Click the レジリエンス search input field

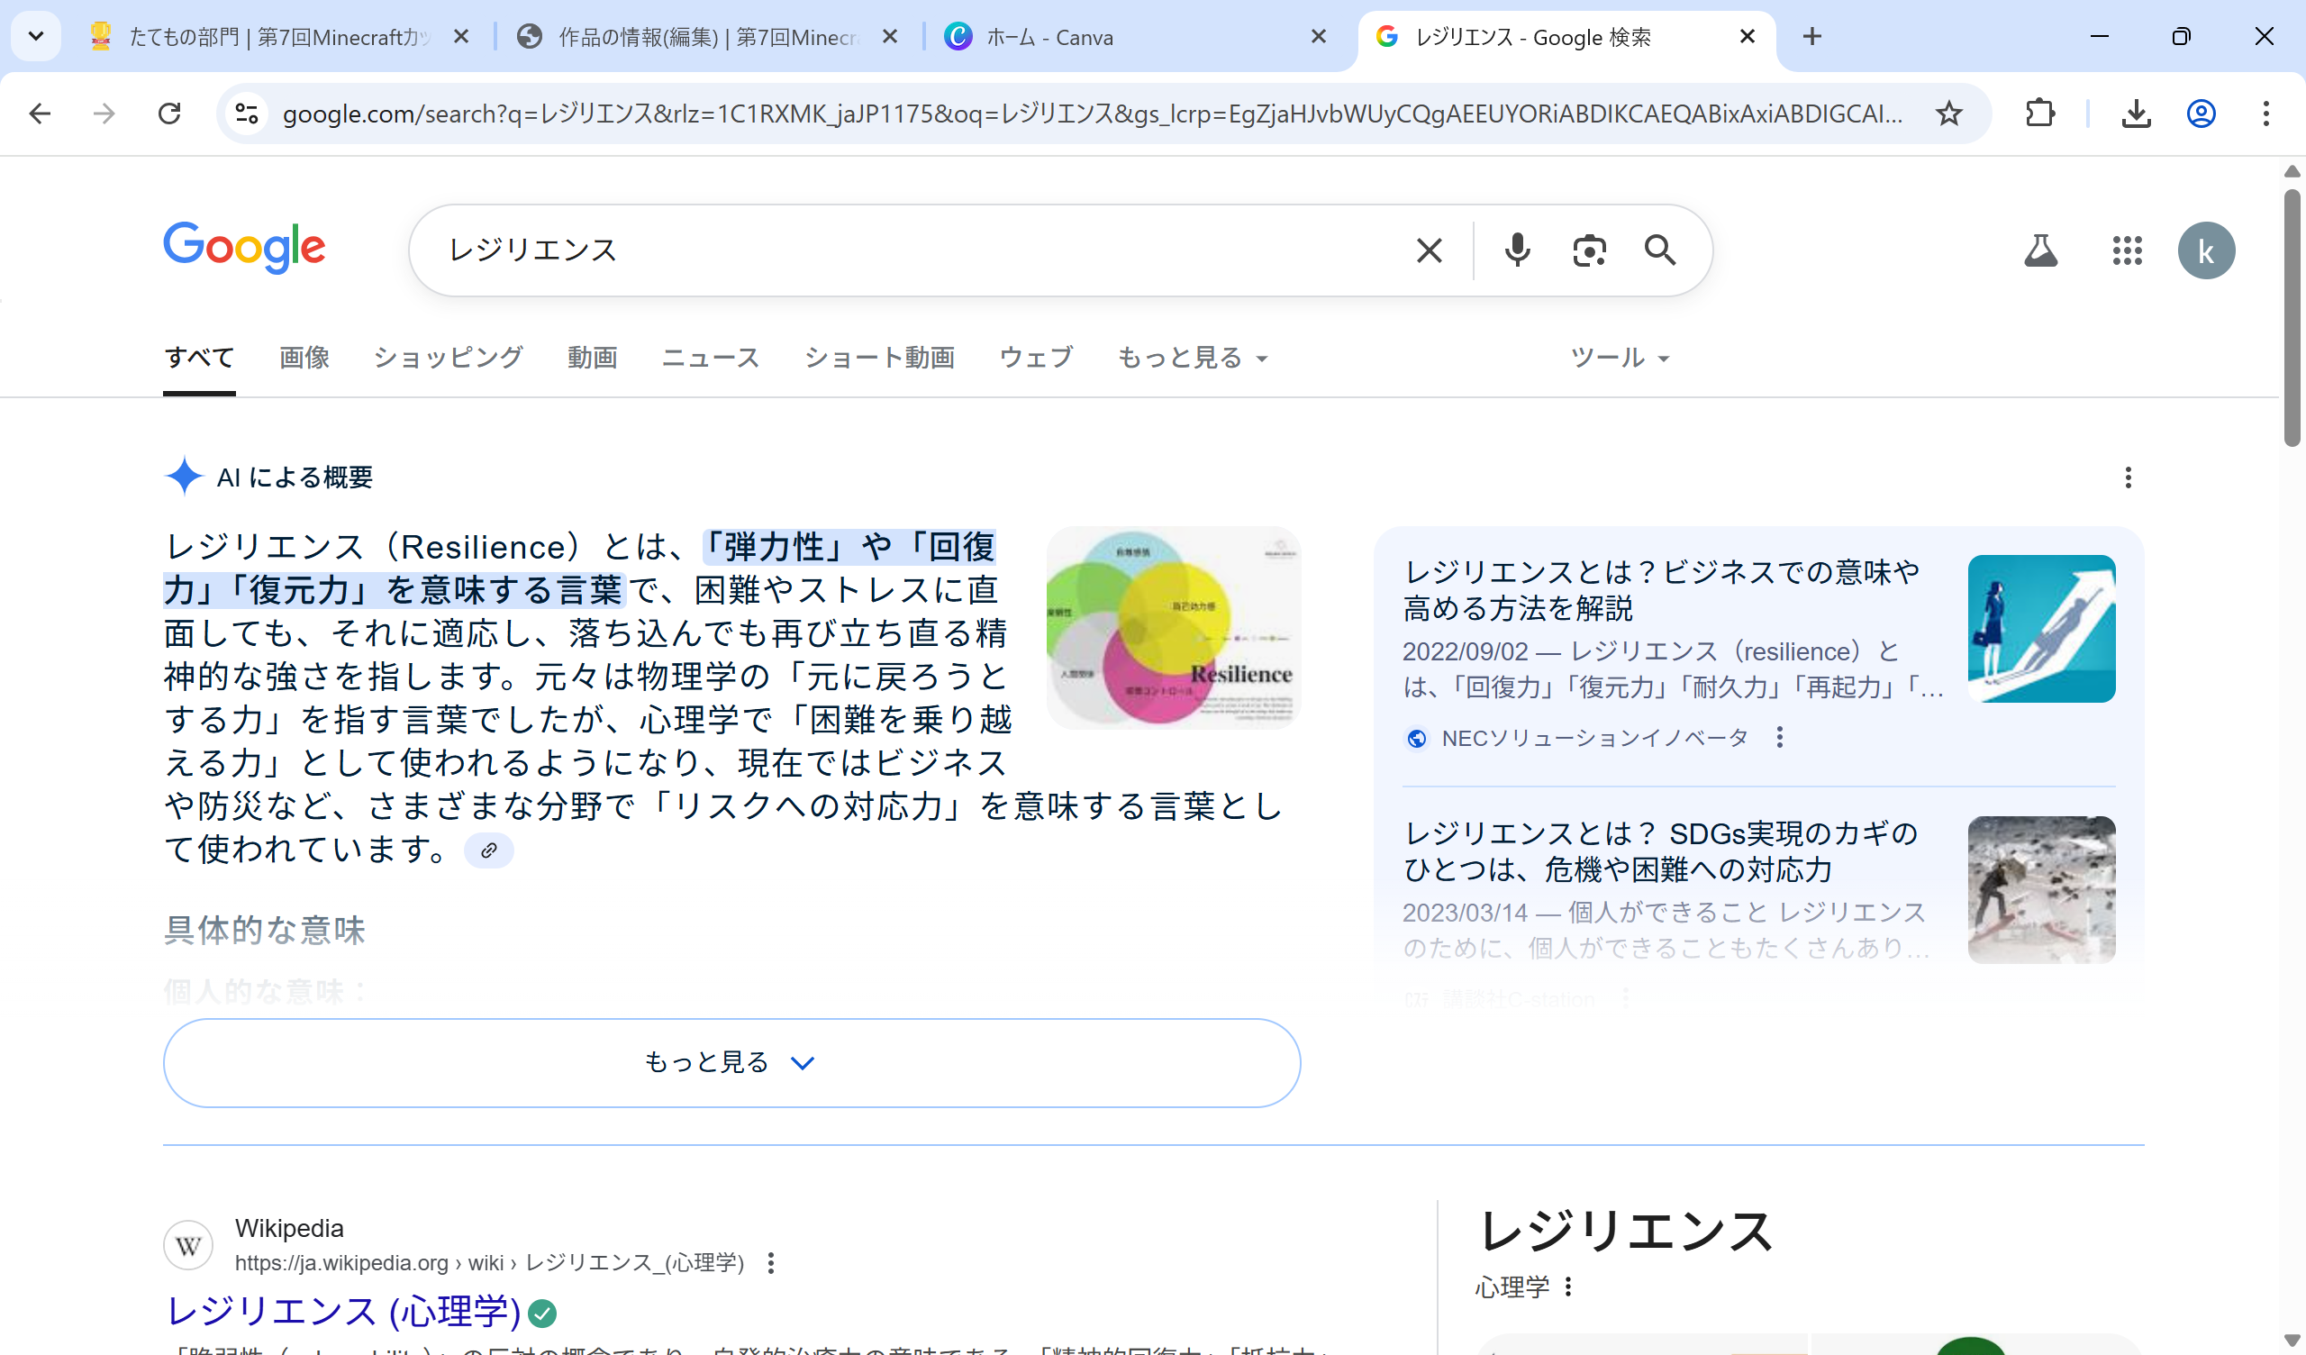915,250
